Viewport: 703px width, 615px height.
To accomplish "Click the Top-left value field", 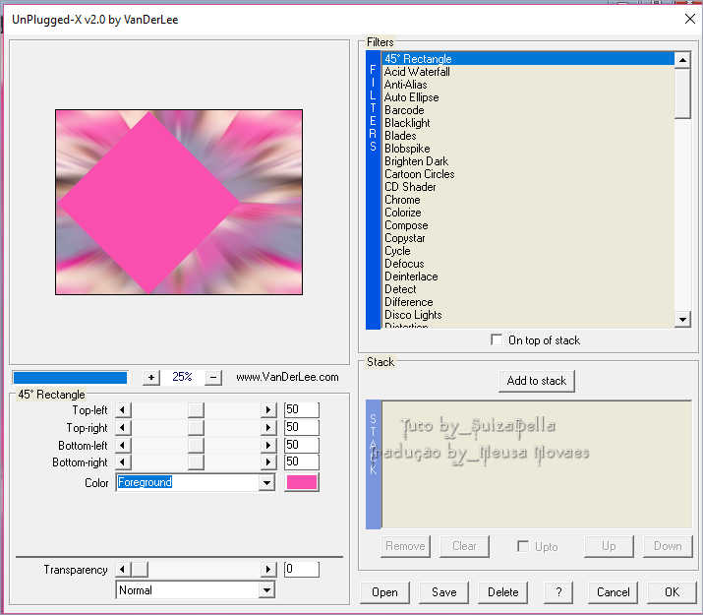I will coord(302,409).
